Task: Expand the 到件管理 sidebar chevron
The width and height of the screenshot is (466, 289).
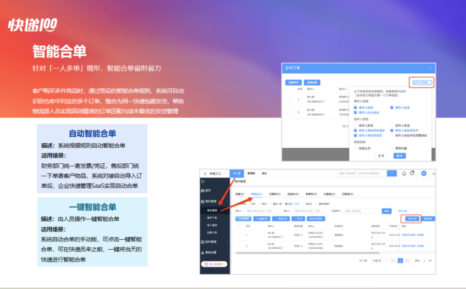Action: (227, 242)
